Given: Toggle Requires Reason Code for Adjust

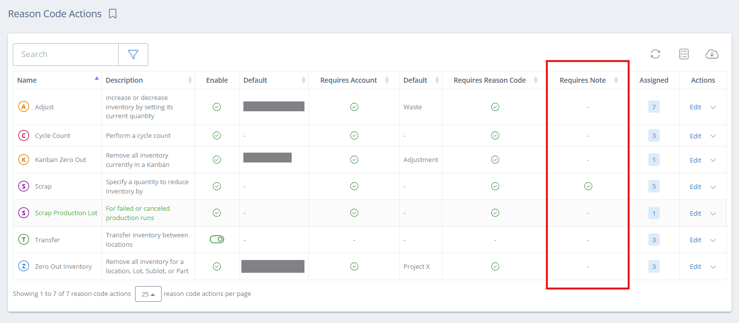Looking at the screenshot, I should (495, 107).
